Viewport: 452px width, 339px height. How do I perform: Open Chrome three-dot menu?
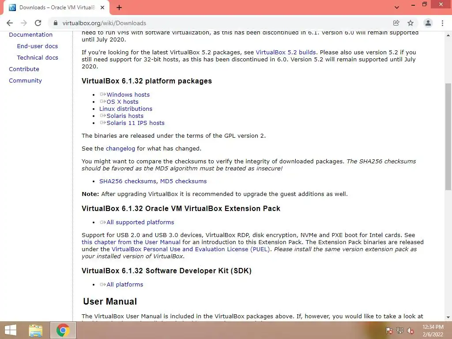tap(442, 23)
